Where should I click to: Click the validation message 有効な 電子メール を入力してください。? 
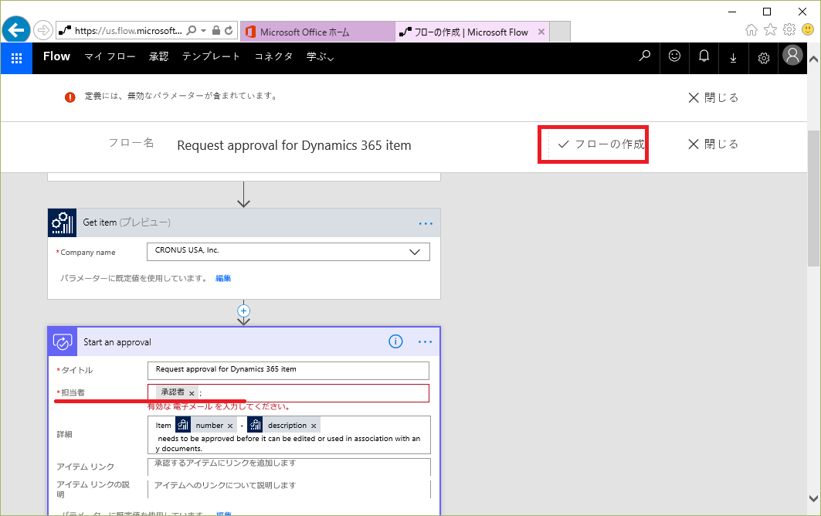(219, 406)
